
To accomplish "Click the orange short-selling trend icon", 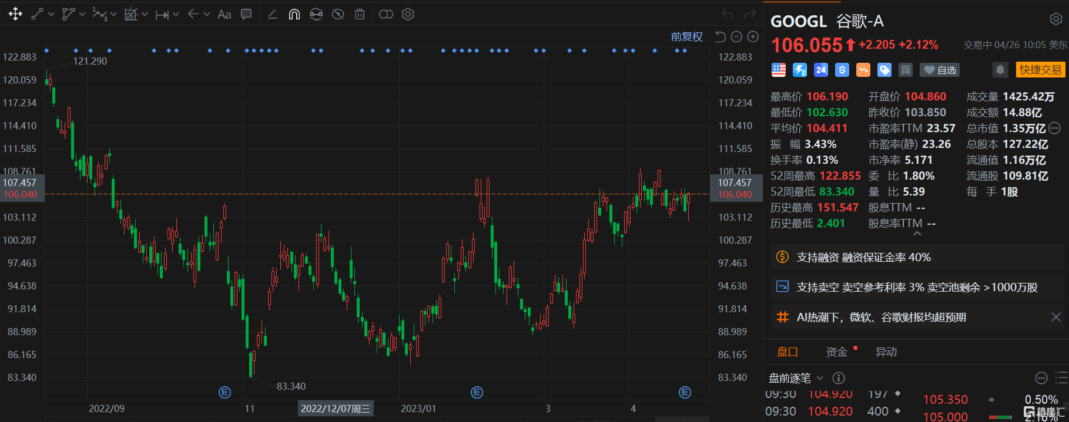I will click(x=863, y=70).
